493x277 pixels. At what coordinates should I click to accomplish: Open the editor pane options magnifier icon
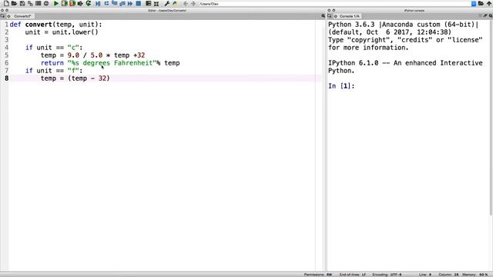tap(323, 16)
